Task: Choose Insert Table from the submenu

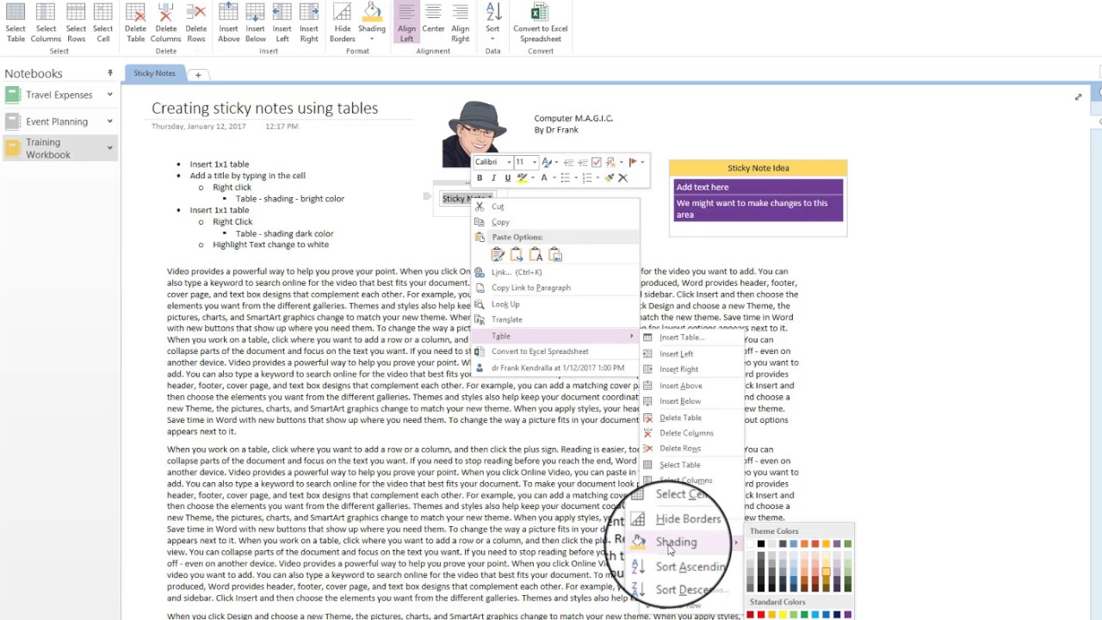Action: point(692,338)
